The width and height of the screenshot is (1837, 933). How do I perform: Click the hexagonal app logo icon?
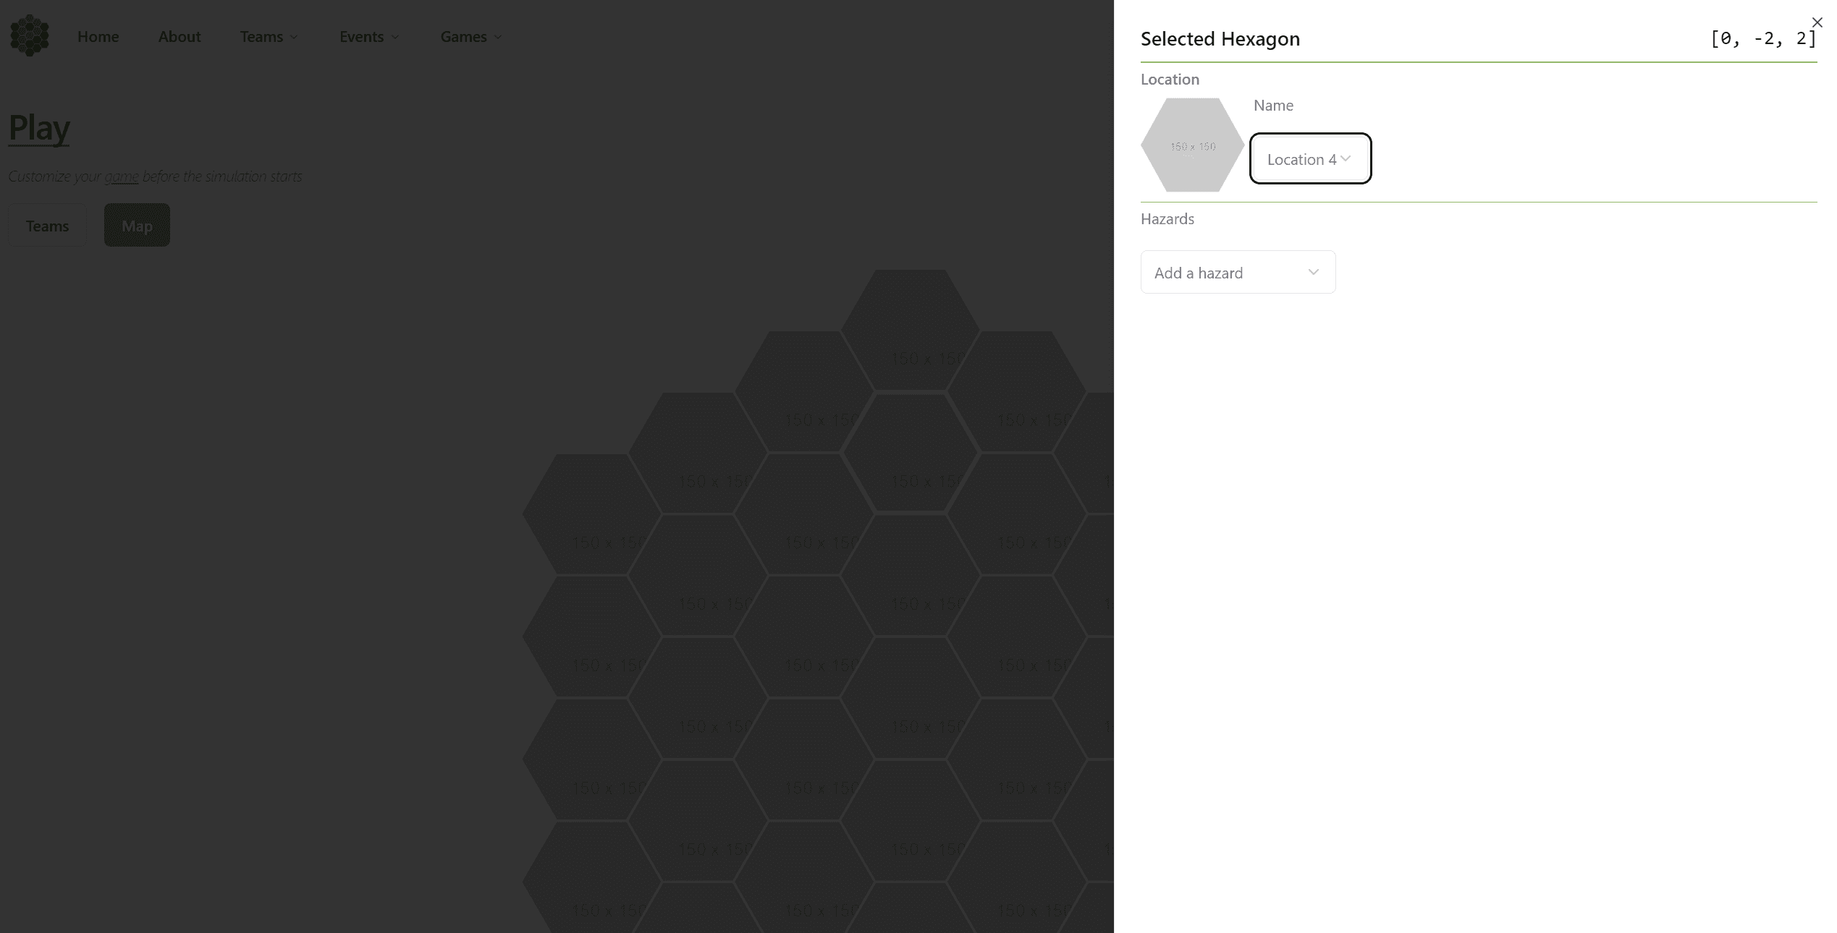coord(30,35)
